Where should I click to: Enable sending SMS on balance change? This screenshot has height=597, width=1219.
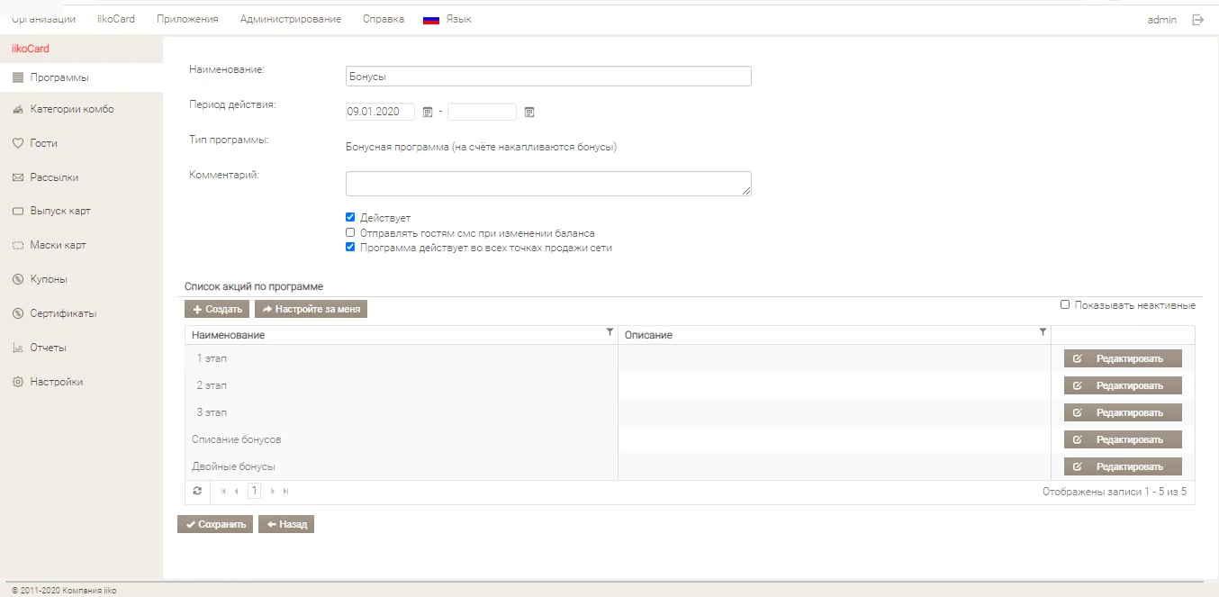(350, 232)
